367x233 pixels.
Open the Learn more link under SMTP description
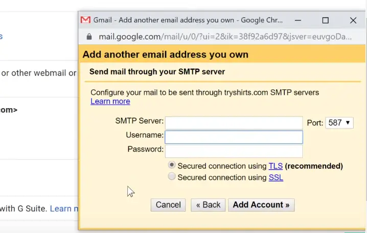click(110, 101)
